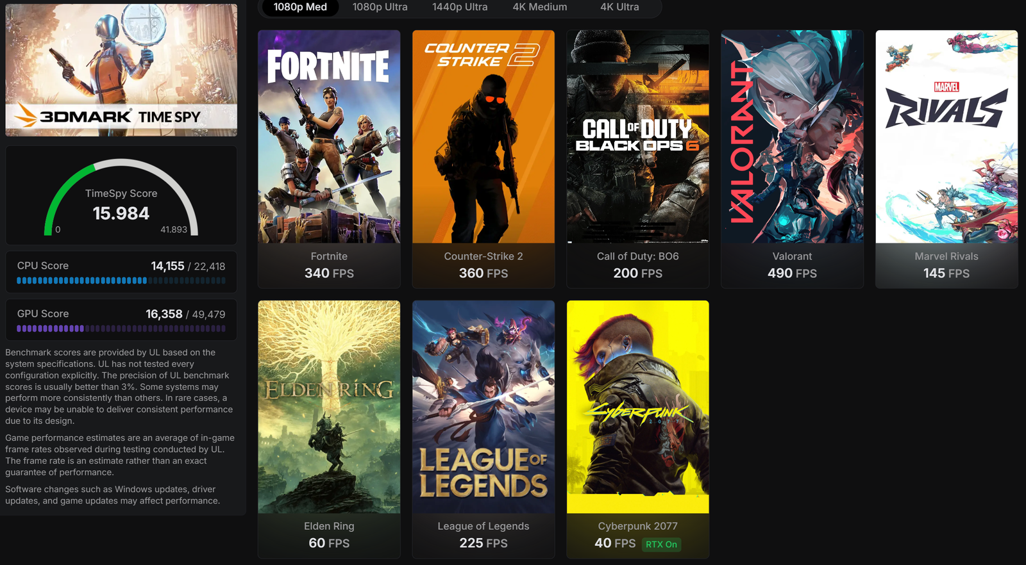Click the CPU Score progress bar
Image resolution: width=1026 pixels, height=565 pixels.
pyautogui.click(x=121, y=281)
